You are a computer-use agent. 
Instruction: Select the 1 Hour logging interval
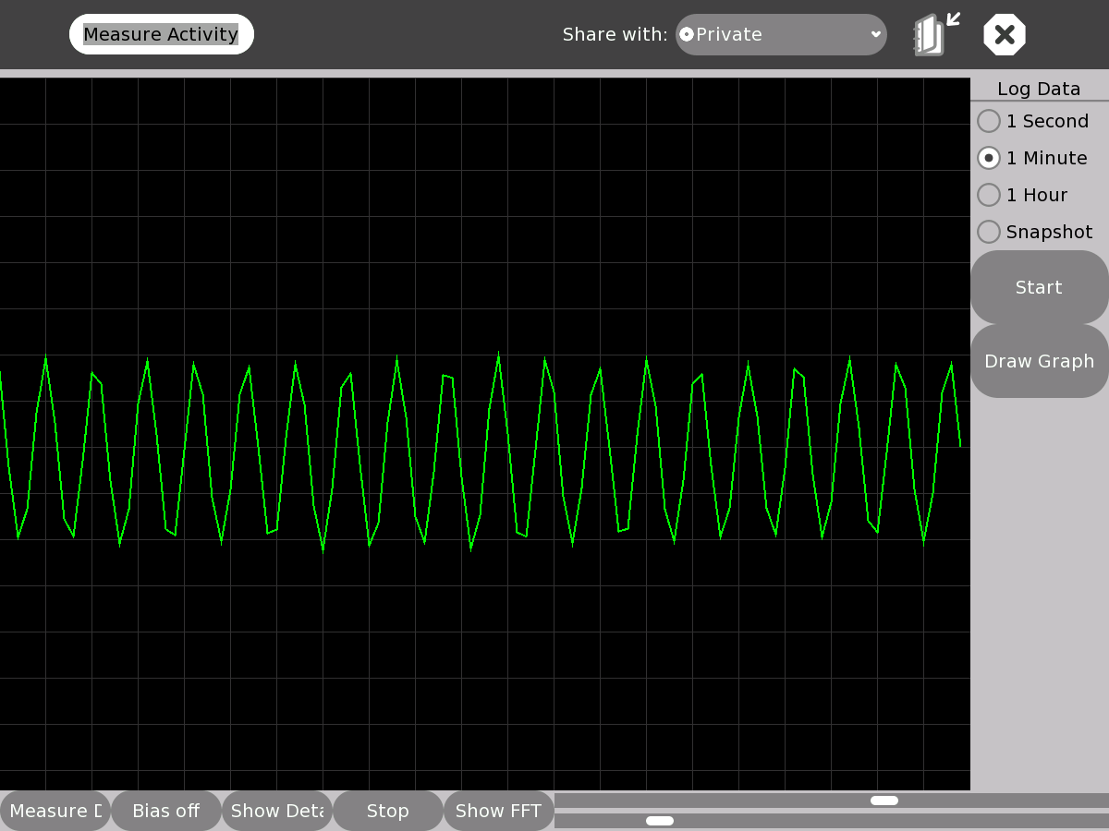click(x=989, y=195)
